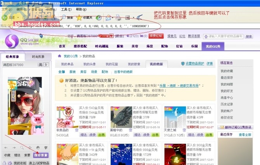Open the Edit icon dropdown arrow
The image size is (260, 165).
tap(133, 17)
